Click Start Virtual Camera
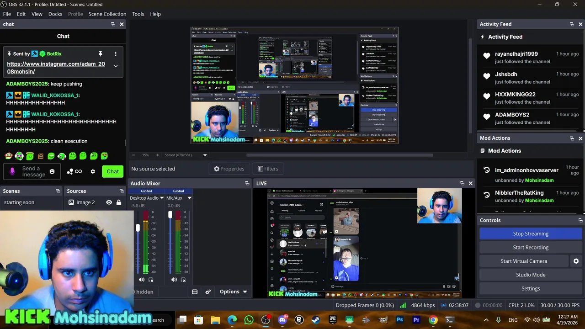Screen dimensions: 585x329 (x=524, y=261)
